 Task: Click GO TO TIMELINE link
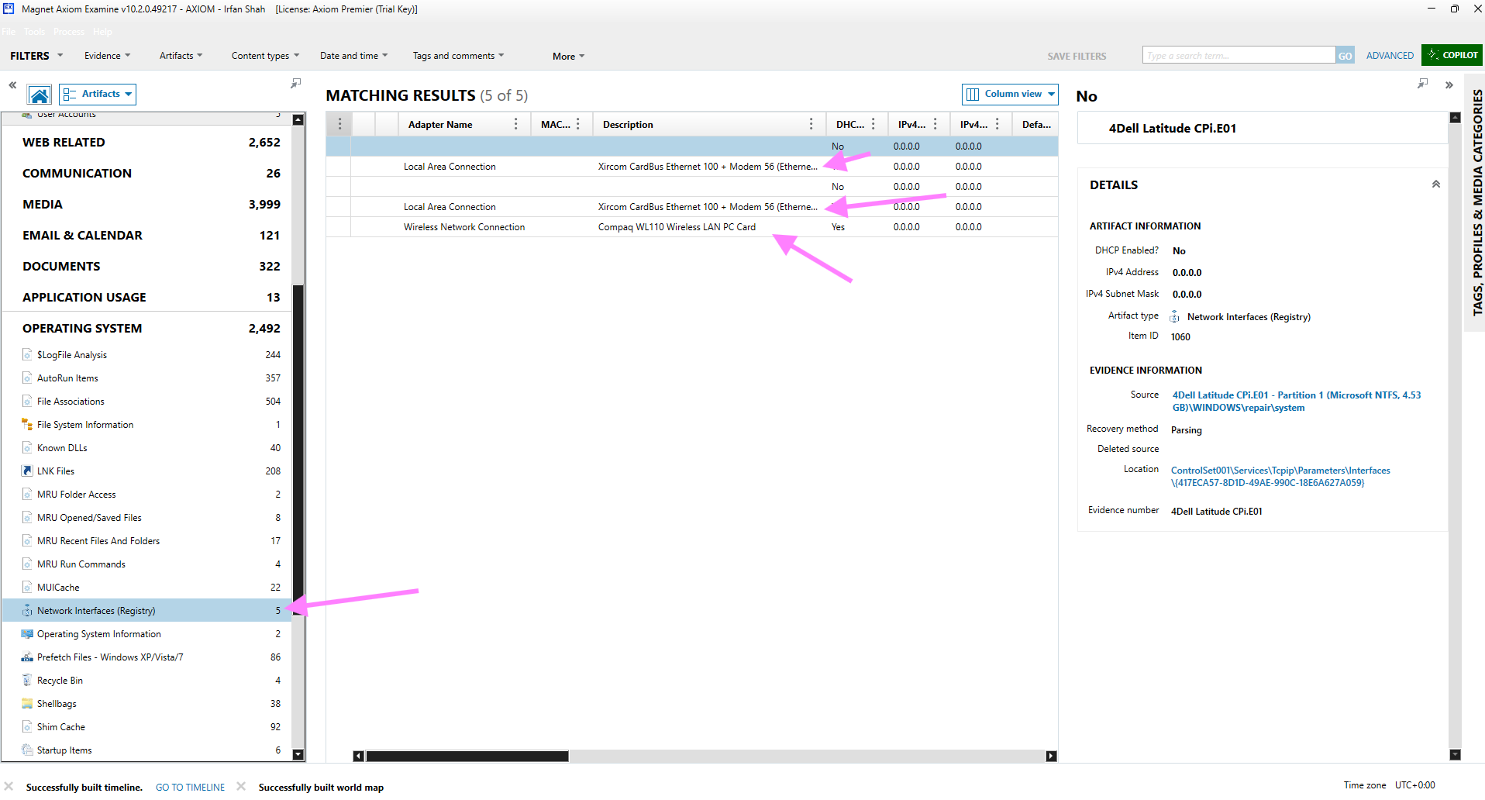pos(190,788)
